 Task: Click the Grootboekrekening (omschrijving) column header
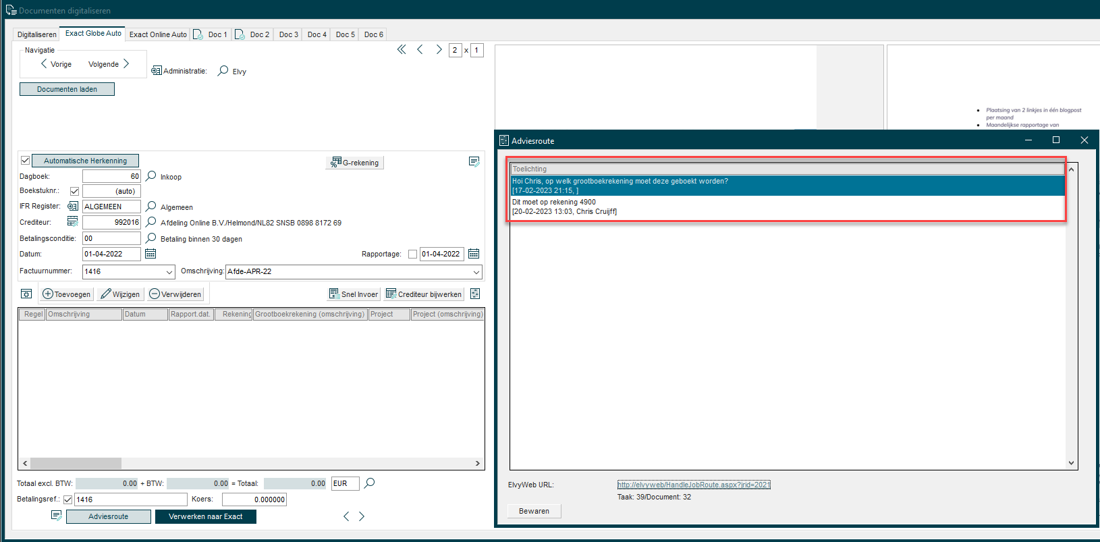tap(310, 314)
